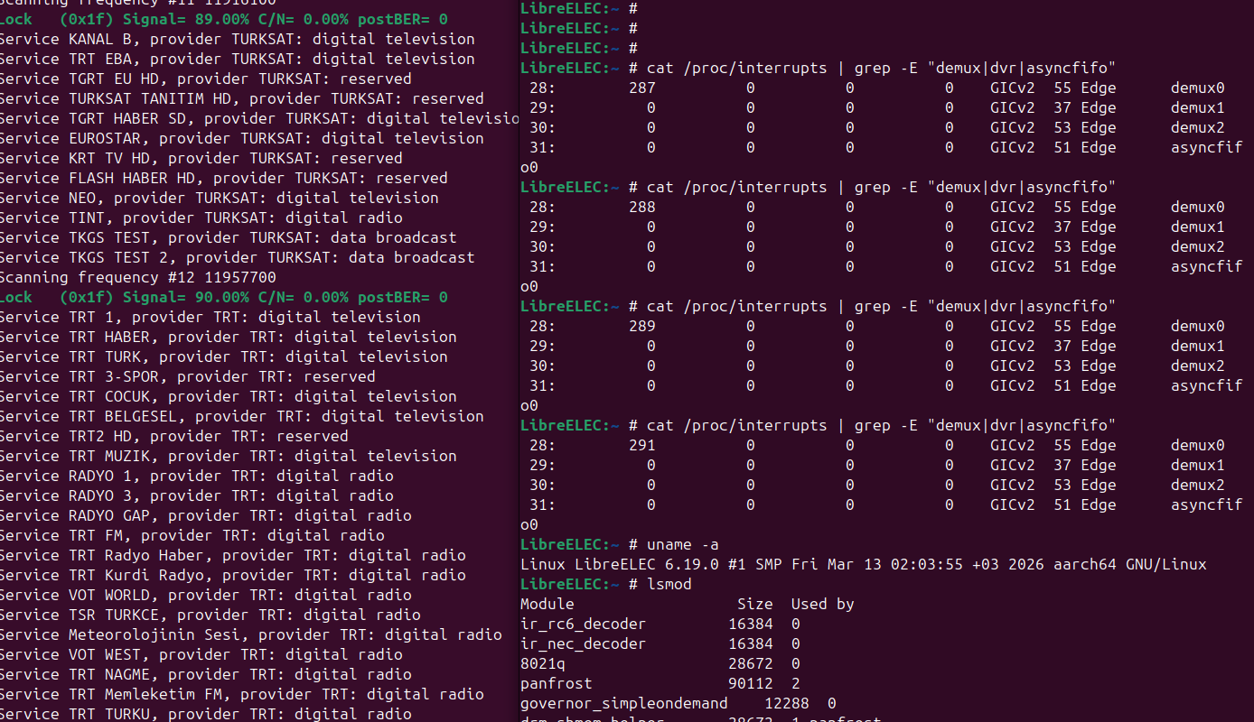Click the Lock line showing Signal 90.00%

pos(223,297)
